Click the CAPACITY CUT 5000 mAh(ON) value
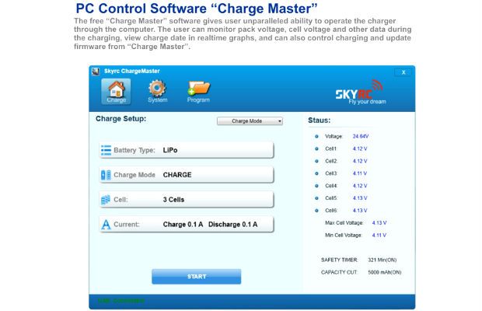 point(385,272)
